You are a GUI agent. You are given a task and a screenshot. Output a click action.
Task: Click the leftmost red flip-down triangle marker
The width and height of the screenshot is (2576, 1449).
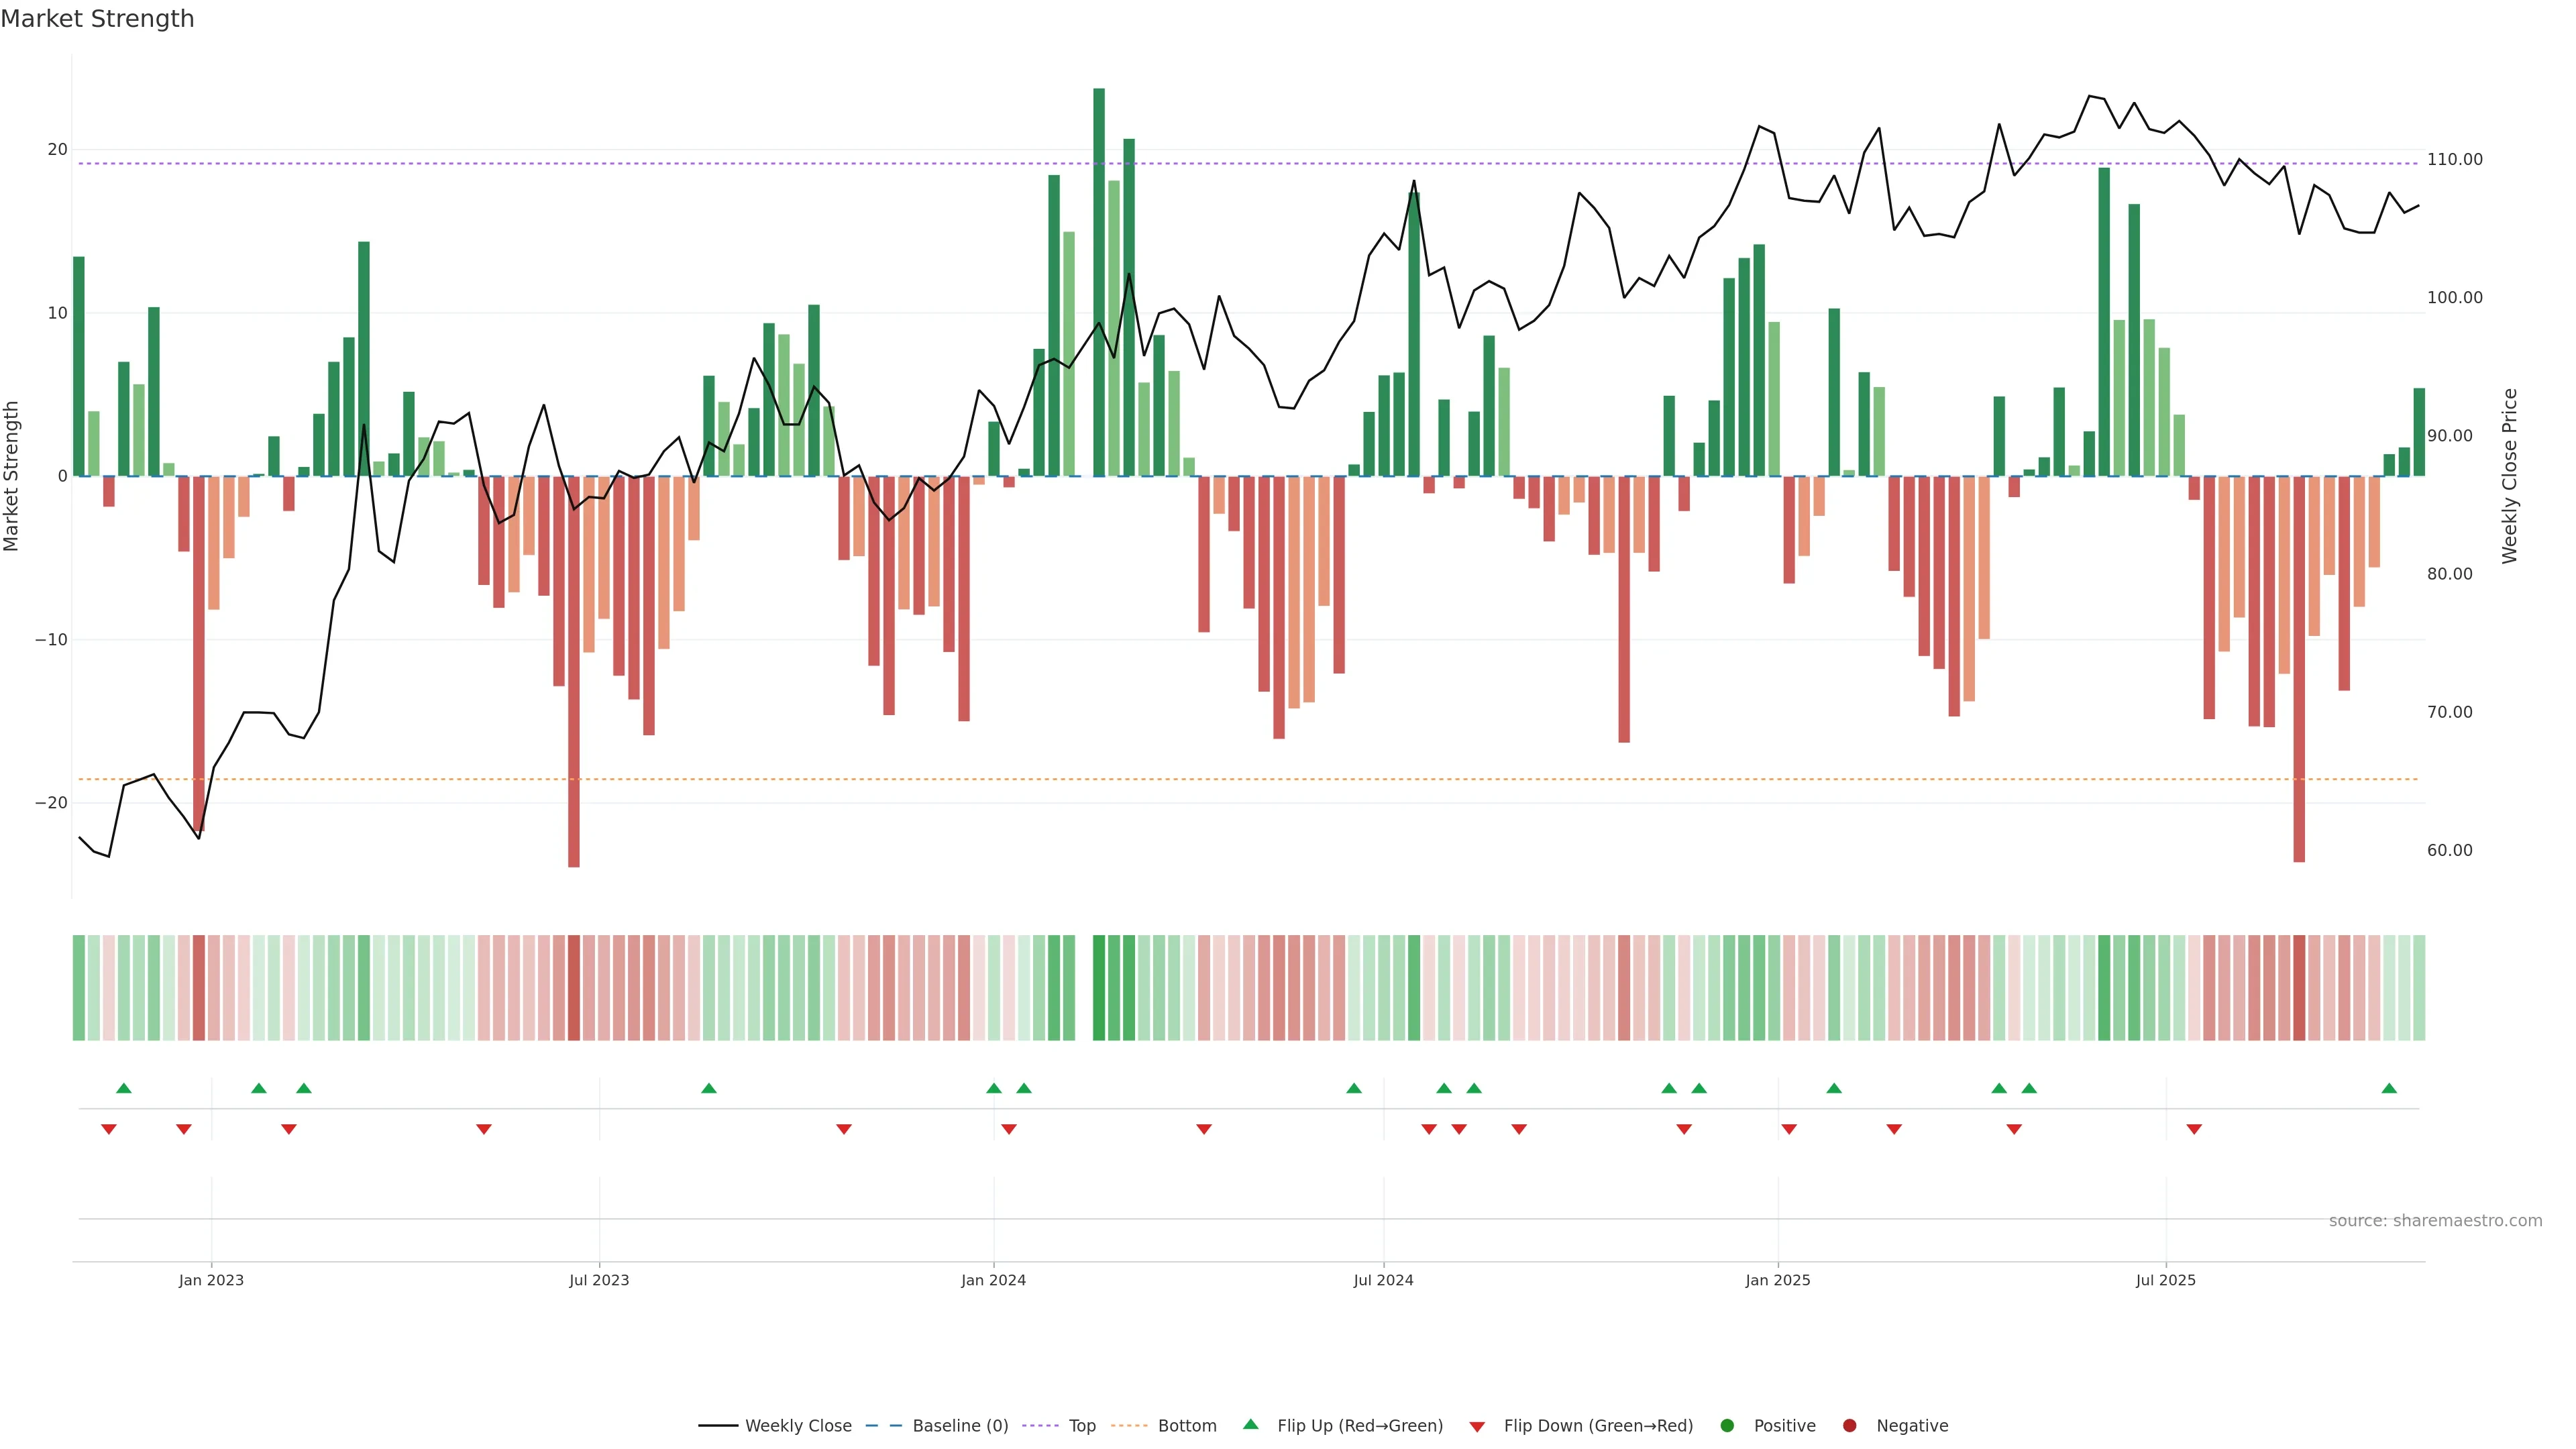[x=109, y=1129]
